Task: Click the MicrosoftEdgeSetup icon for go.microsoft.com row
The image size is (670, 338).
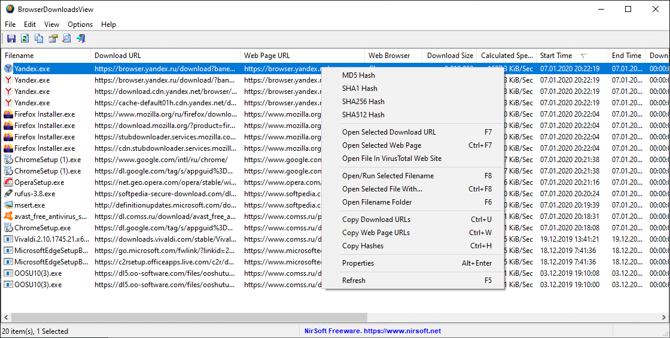Action: [x=8, y=251]
